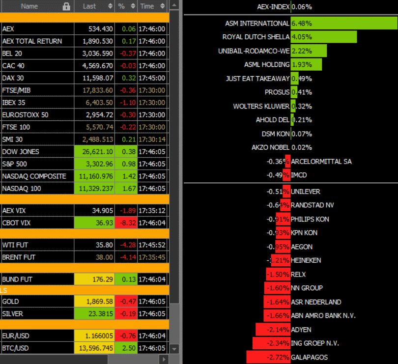The width and height of the screenshot is (398, 364).
Task: Click the JUST EAT TAKEAWAY label
Action: tap(257, 79)
